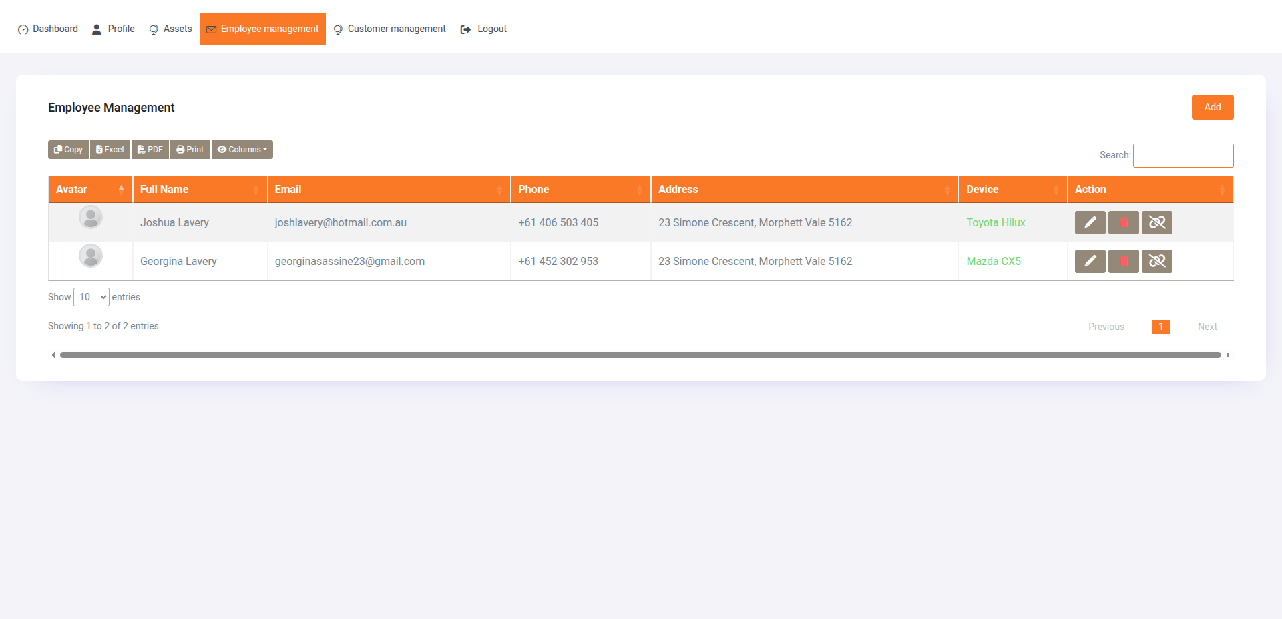Image resolution: width=1282 pixels, height=619 pixels.
Task: Switch to the Customer management tab
Action: [389, 29]
